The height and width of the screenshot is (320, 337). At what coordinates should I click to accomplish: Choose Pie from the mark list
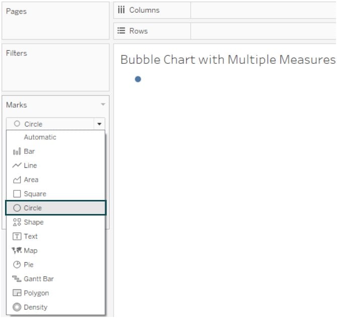pos(56,265)
